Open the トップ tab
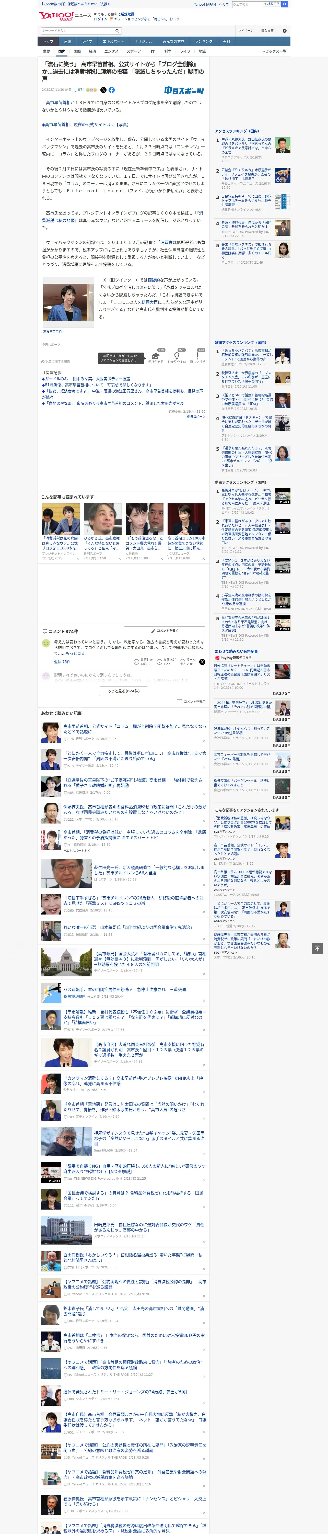This screenshot has width=328, height=1534. pos(48,42)
